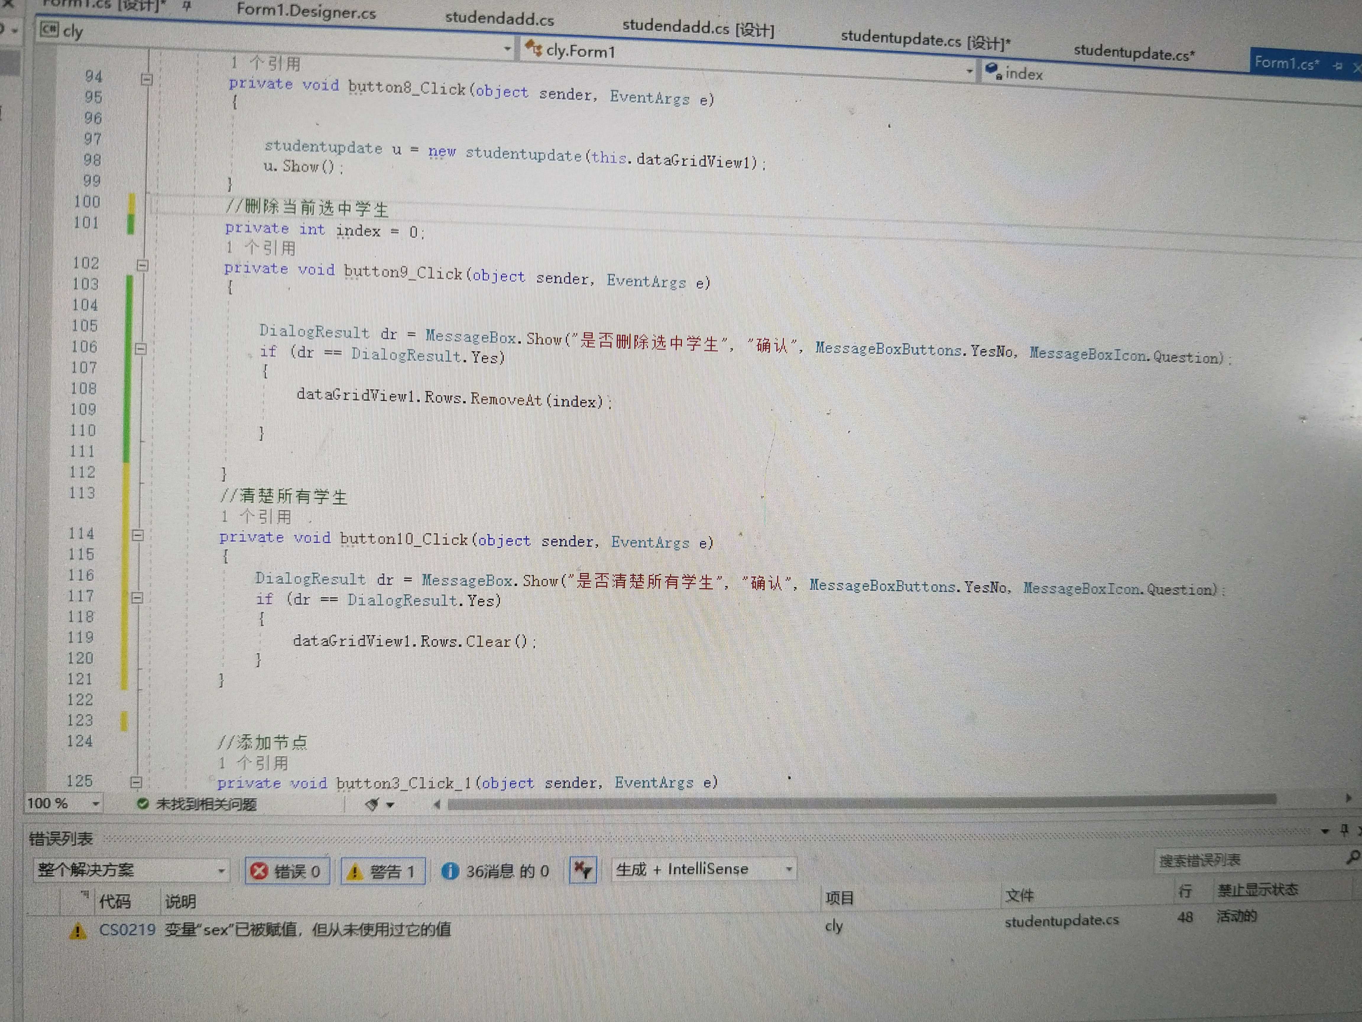Click the field icon beside index

tap(993, 71)
